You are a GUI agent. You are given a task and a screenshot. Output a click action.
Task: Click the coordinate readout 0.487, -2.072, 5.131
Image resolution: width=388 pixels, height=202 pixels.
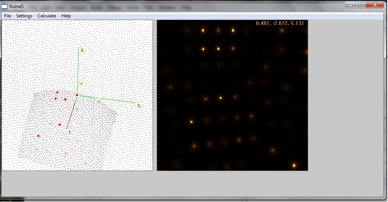(280, 23)
